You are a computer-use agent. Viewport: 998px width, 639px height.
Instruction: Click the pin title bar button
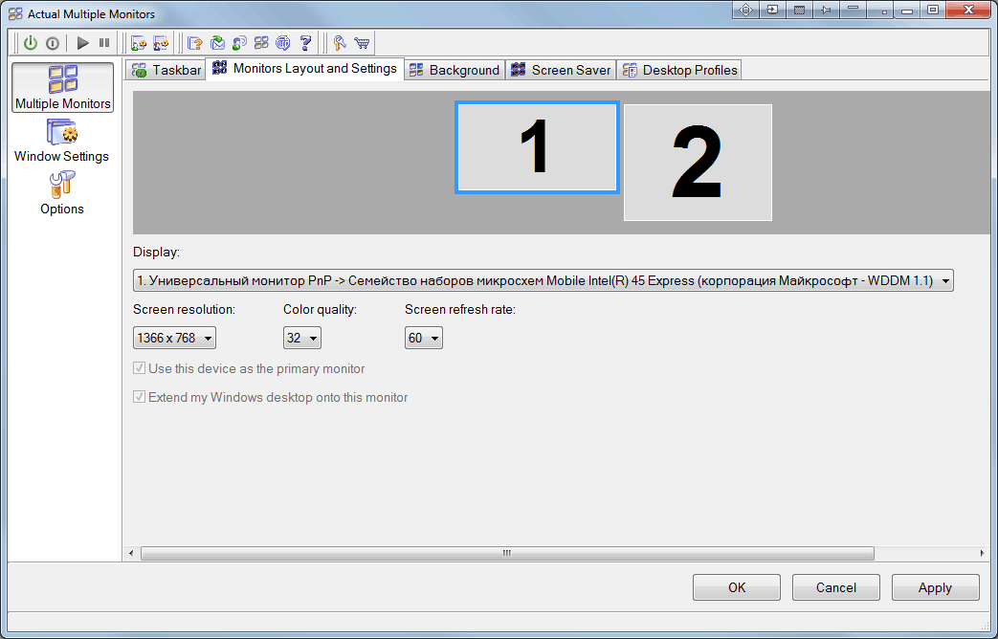[x=826, y=10]
